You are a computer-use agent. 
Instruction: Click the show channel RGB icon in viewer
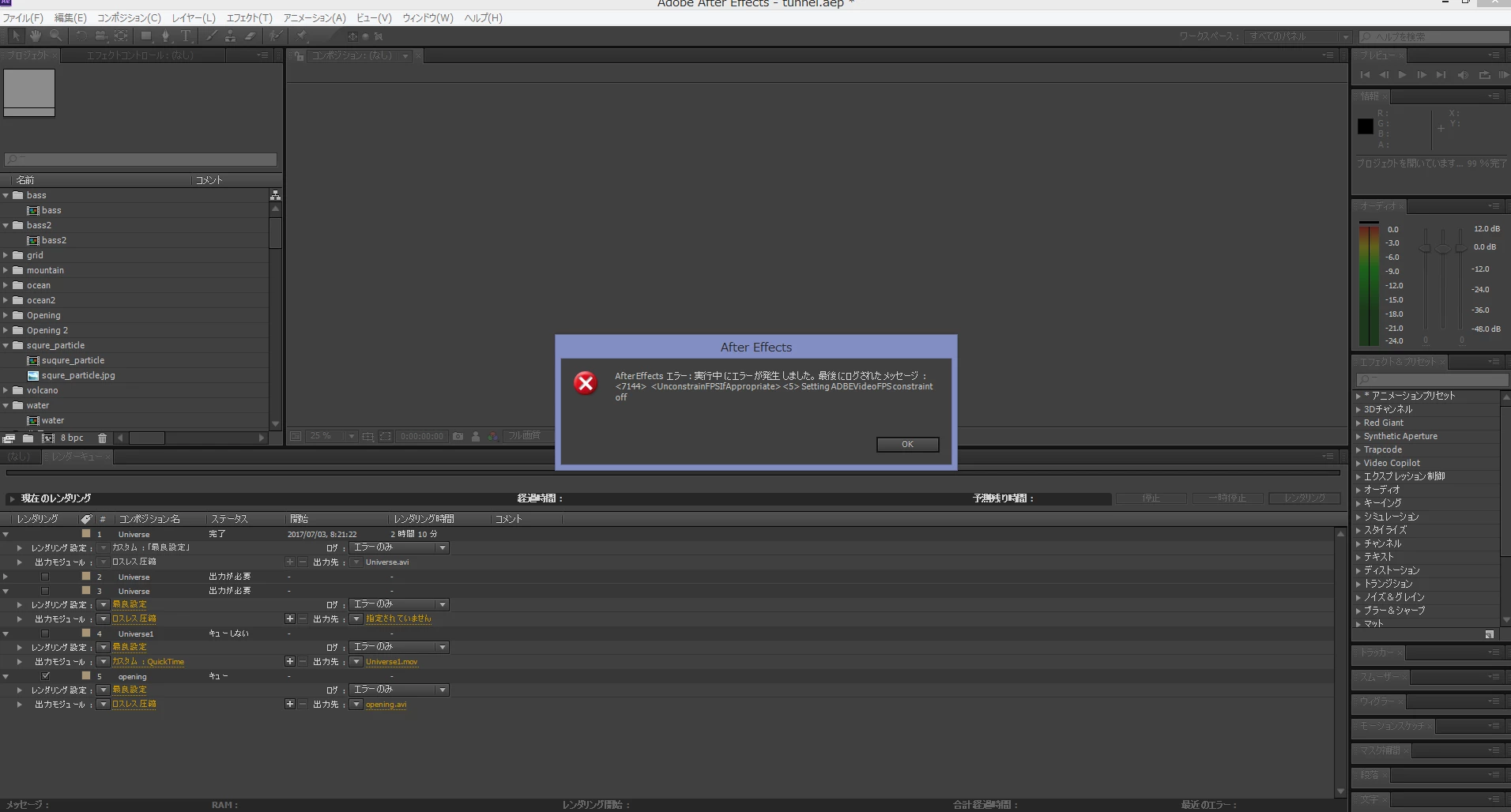493,436
